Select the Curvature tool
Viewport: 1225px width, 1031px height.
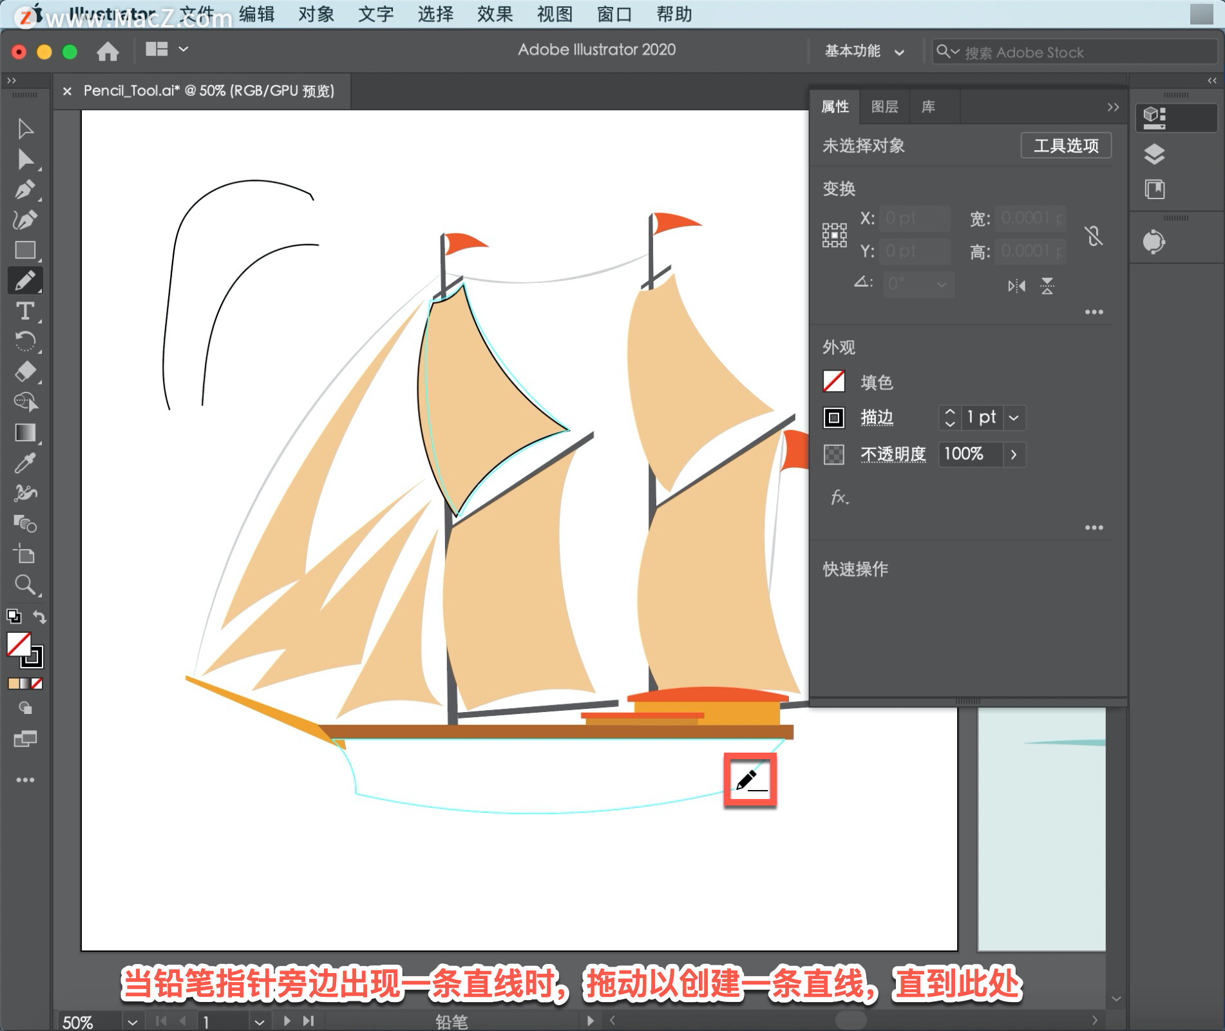(25, 220)
